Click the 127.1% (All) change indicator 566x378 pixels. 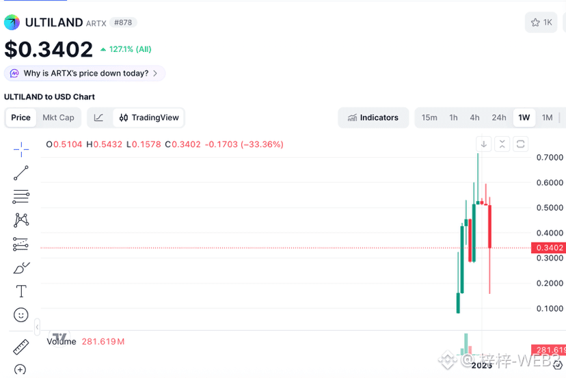click(126, 49)
